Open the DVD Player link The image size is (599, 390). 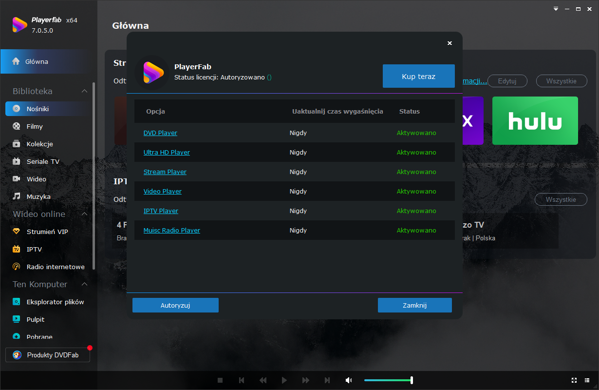pos(160,133)
